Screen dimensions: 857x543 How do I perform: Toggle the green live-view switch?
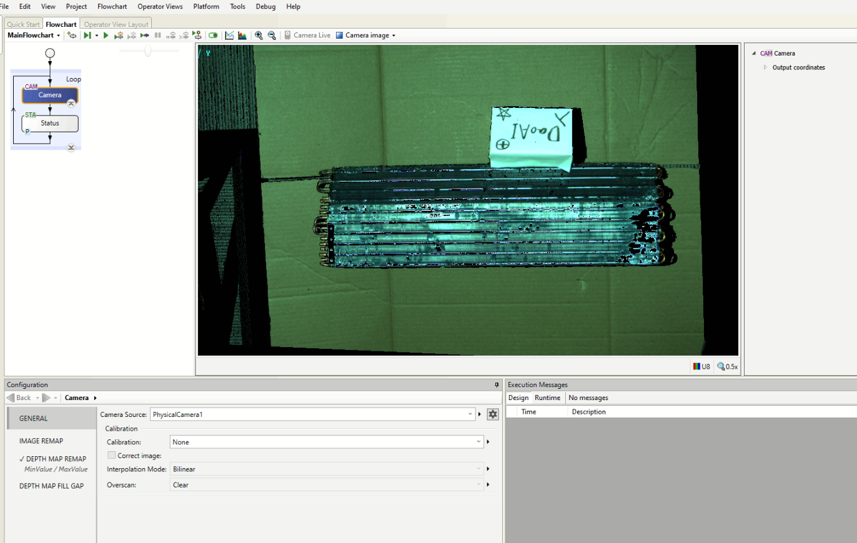(x=213, y=35)
